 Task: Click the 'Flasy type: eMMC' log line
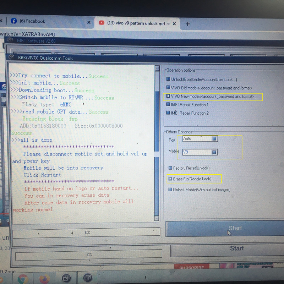coord(47,105)
